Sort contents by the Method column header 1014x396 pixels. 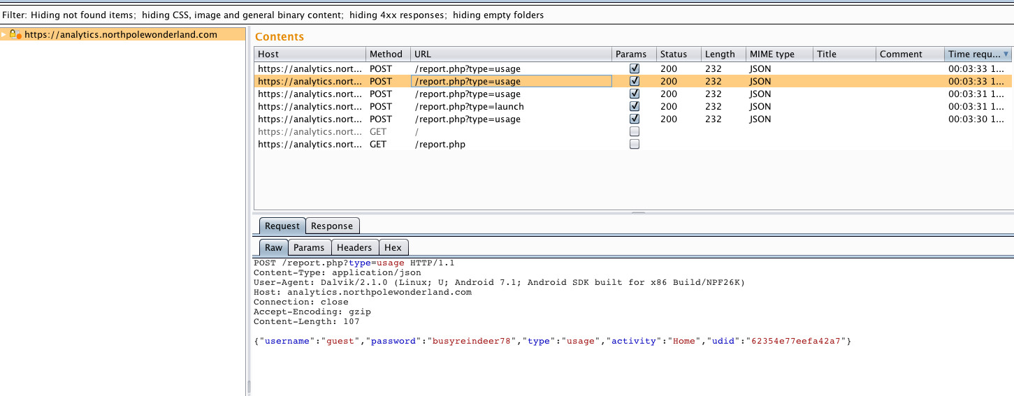pos(386,54)
